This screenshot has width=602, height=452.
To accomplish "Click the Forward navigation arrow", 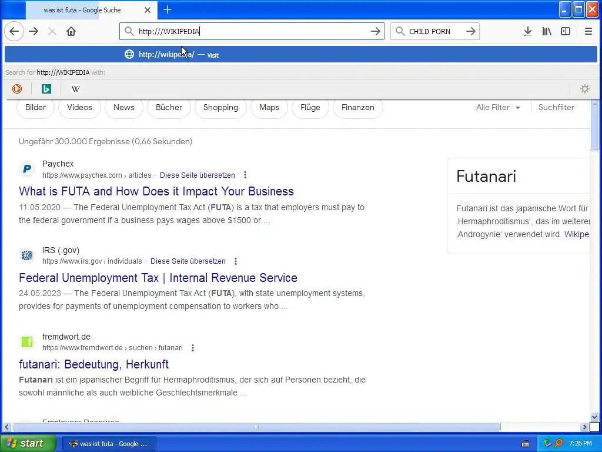I will coord(34,32).
